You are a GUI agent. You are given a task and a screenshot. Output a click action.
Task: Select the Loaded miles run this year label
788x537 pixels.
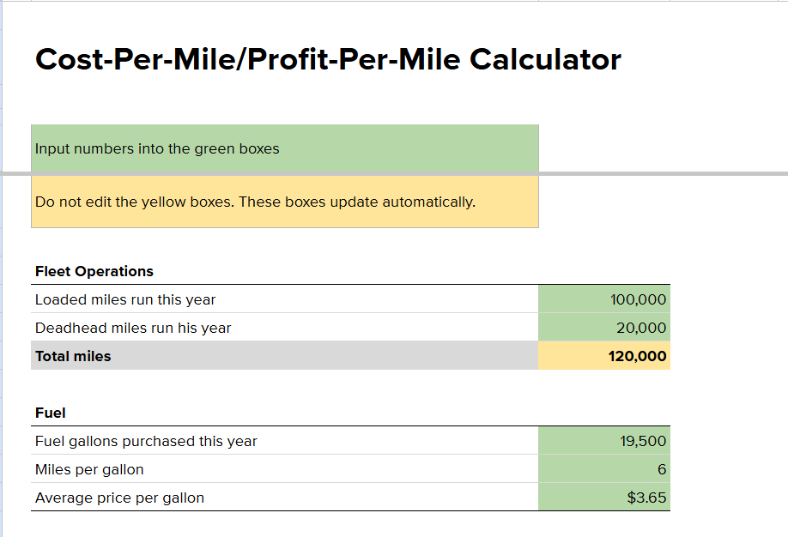(125, 299)
